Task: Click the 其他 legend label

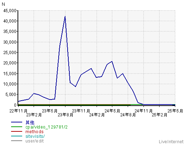Action: 30,122
